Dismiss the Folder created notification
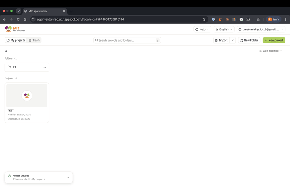The image size is (290, 188). (68, 178)
